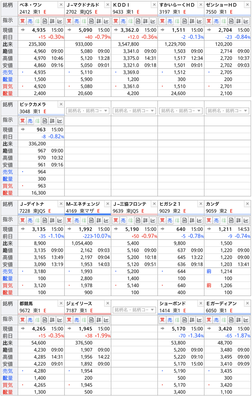Remove KDDI with its × button
Screen dimensions: 252x397
154,5
